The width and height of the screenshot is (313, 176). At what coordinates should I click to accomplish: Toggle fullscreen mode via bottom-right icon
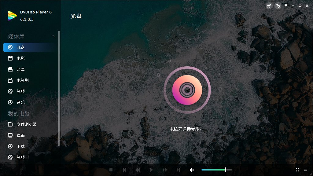pyautogui.click(x=297, y=170)
